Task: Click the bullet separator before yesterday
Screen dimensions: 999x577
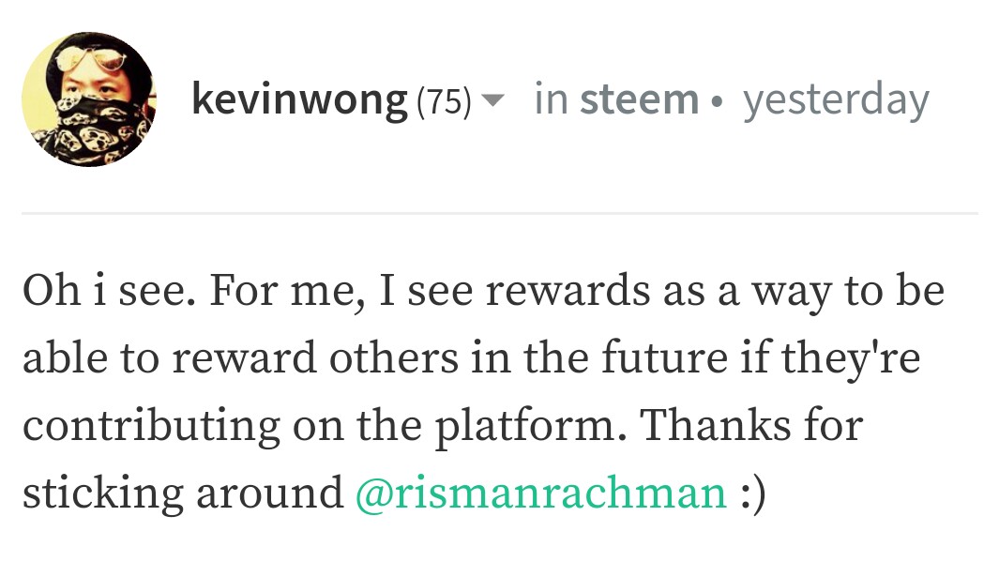Action: [718, 101]
